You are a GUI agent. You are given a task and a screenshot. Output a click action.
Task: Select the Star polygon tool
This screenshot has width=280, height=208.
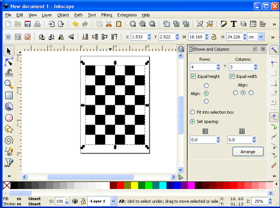point(9,129)
